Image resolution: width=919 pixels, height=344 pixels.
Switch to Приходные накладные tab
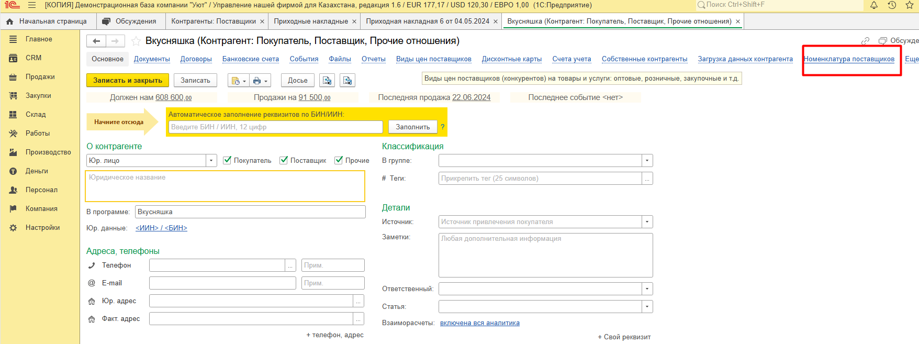[310, 21]
